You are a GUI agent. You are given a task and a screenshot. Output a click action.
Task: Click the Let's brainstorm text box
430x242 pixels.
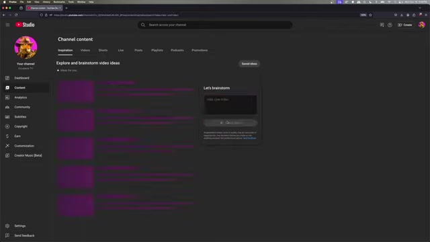point(230,105)
